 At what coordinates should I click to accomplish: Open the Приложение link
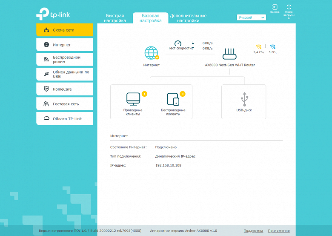click(279, 231)
